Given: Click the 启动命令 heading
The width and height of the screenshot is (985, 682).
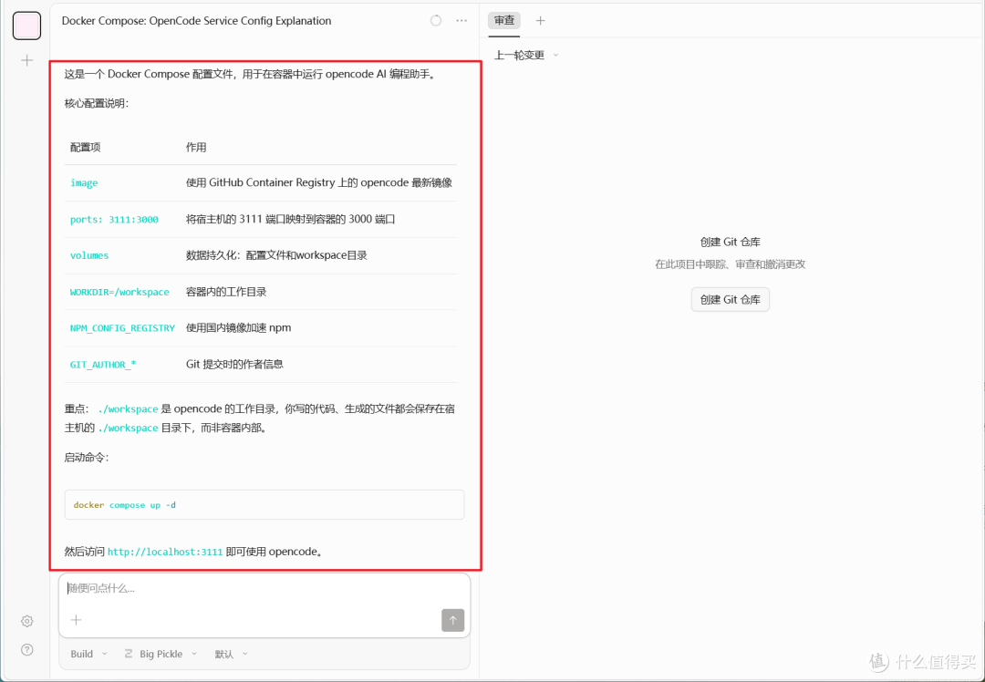Looking at the screenshot, I should tap(87, 458).
